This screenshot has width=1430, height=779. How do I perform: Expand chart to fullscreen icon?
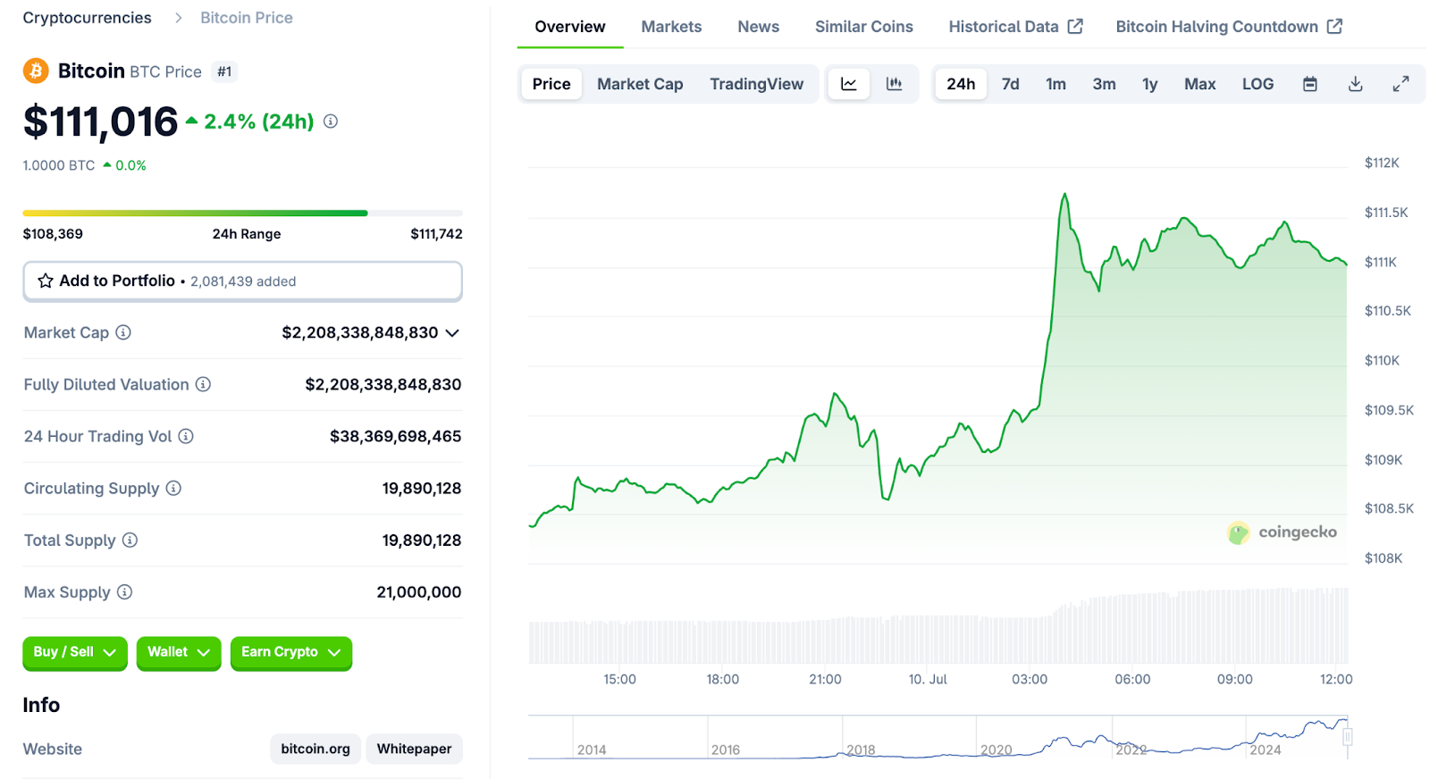point(1401,84)
